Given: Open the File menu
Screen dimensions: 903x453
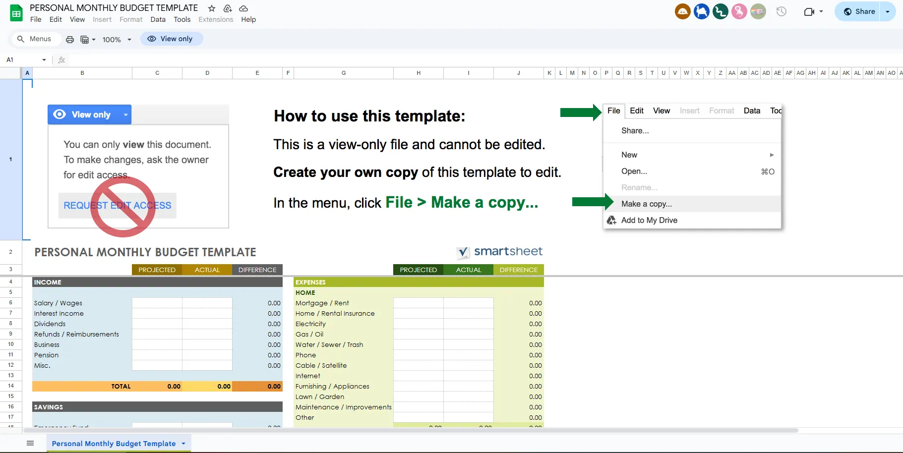Looking at the screenshot, I should [36, 19].
